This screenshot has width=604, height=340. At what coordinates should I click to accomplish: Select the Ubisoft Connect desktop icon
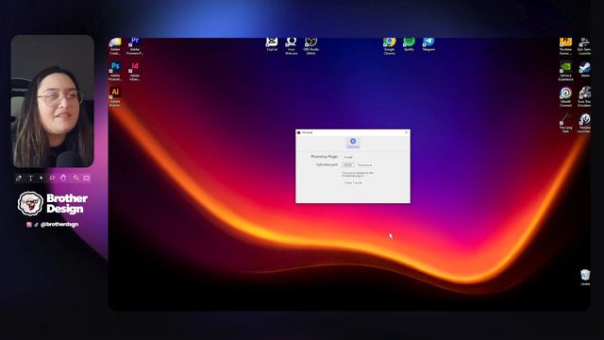point(565,96)
